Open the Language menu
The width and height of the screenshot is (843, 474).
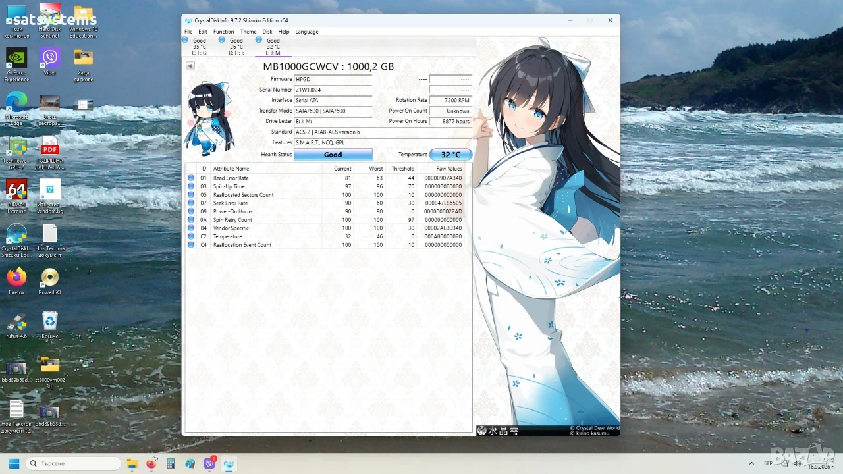point(306,32)
